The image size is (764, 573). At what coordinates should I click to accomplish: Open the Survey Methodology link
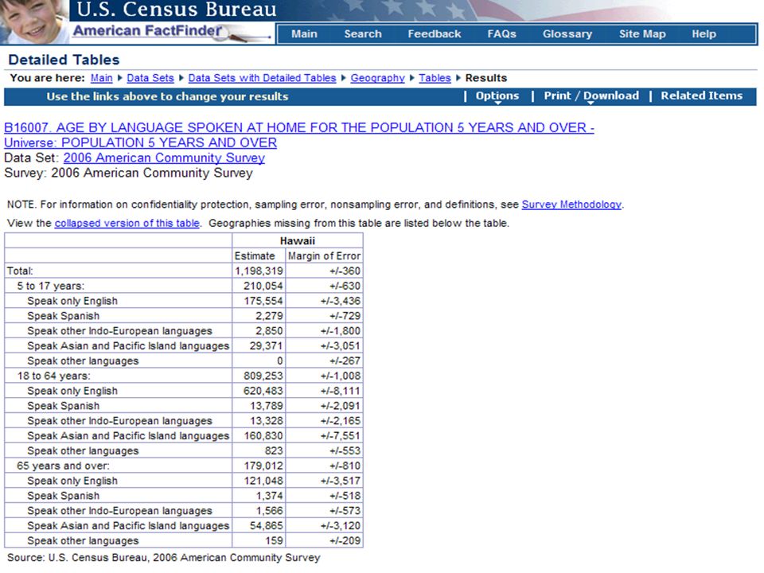tap(571, 205)
